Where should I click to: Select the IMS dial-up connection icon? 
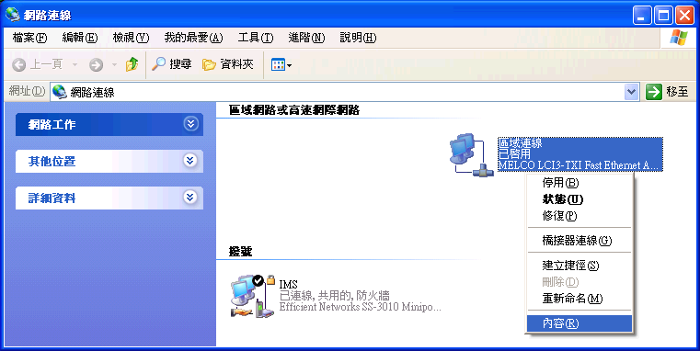pos(252,296)
